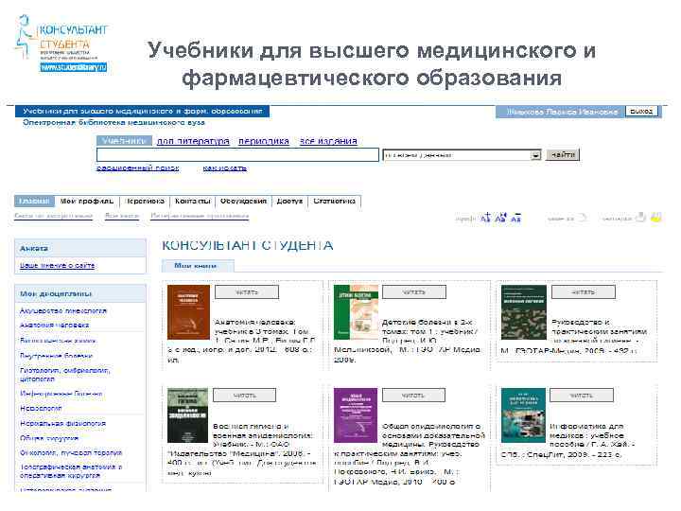Viewport: 681px width, 511px height.
Task: Open Онкология, лучевая терапия discipline
Action: click(71, 452)
